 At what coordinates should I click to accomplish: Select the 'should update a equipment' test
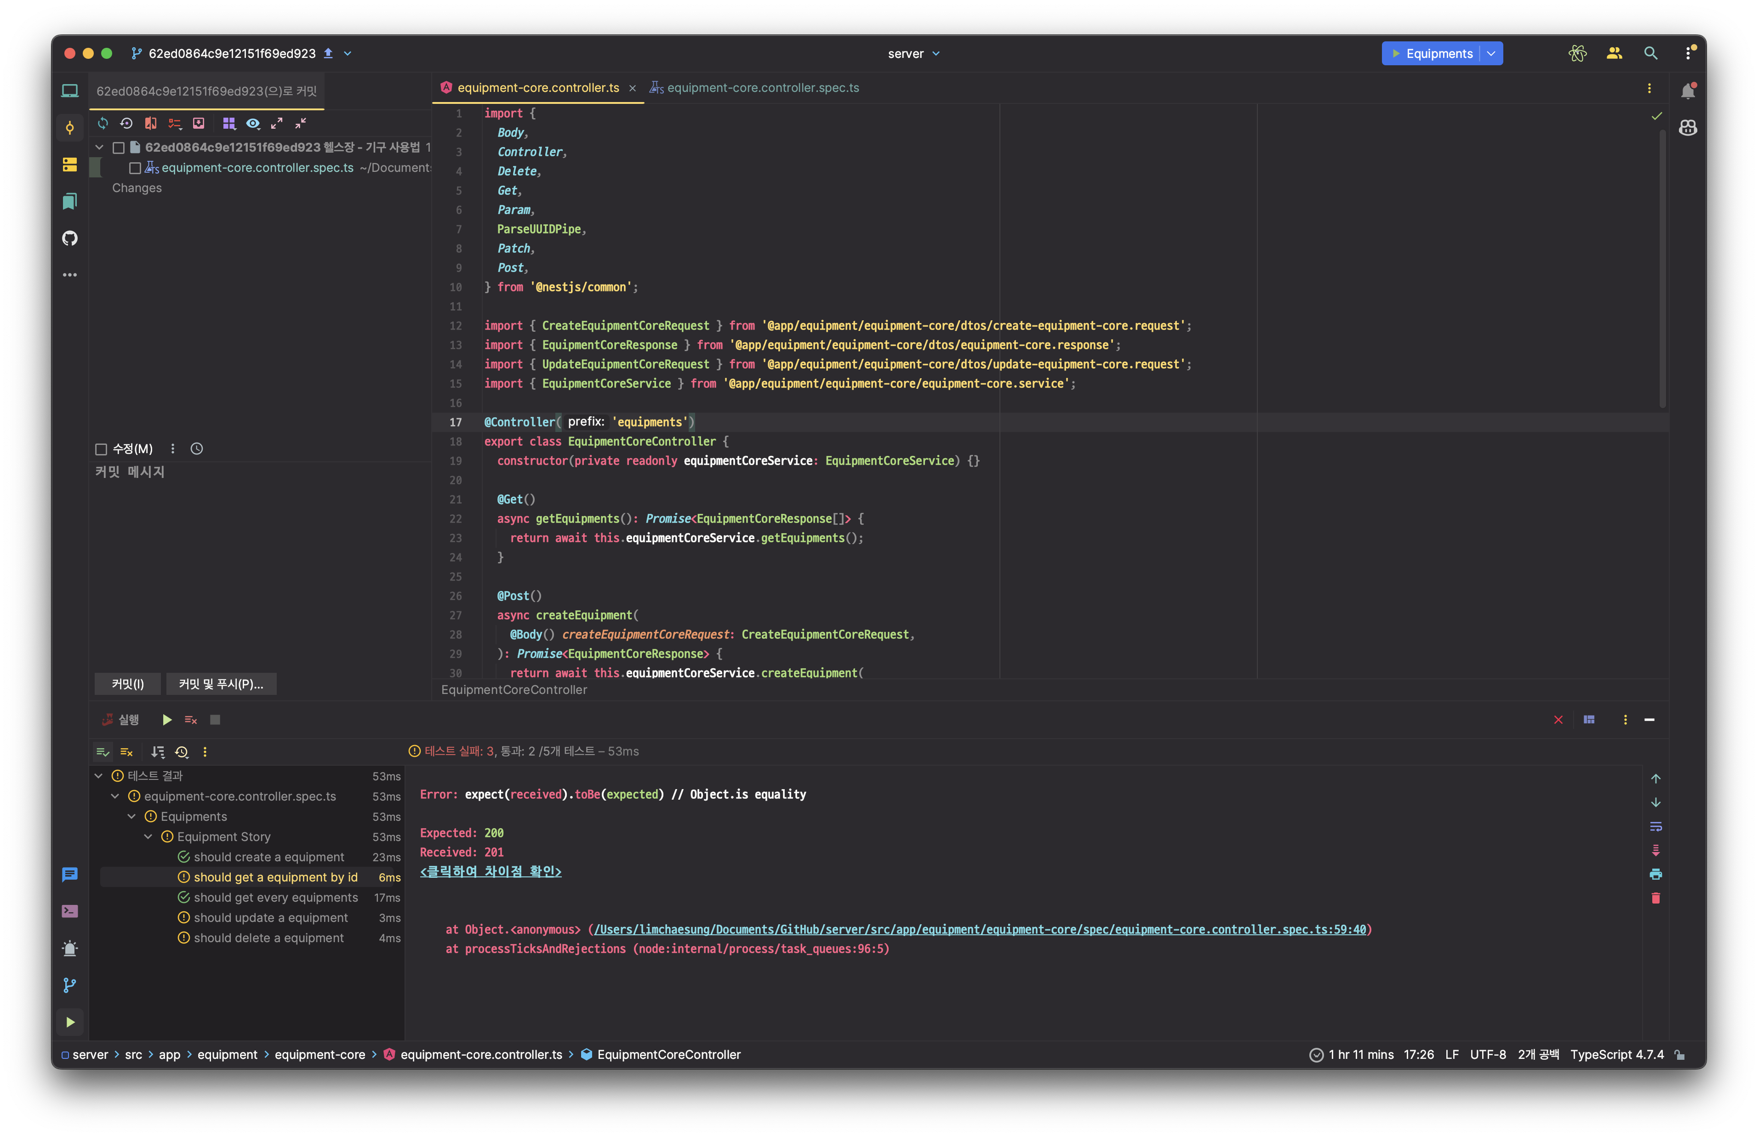point(270,918)
